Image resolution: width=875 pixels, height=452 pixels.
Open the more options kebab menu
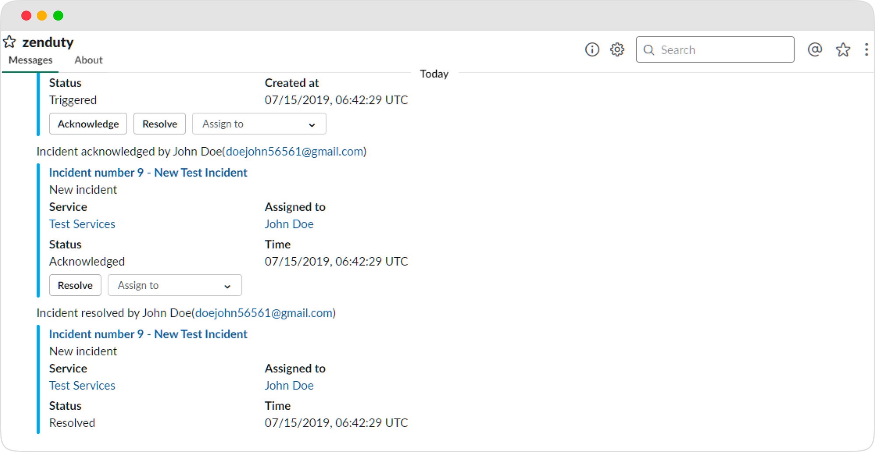point(867,50)
